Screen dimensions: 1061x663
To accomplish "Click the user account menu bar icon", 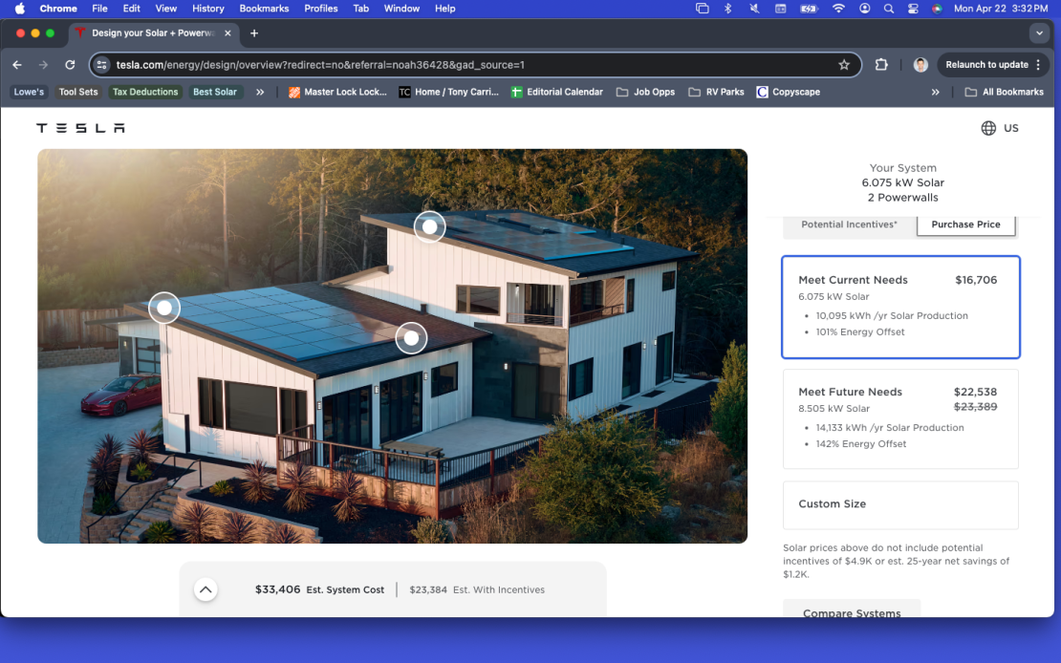I will point(865,9).
